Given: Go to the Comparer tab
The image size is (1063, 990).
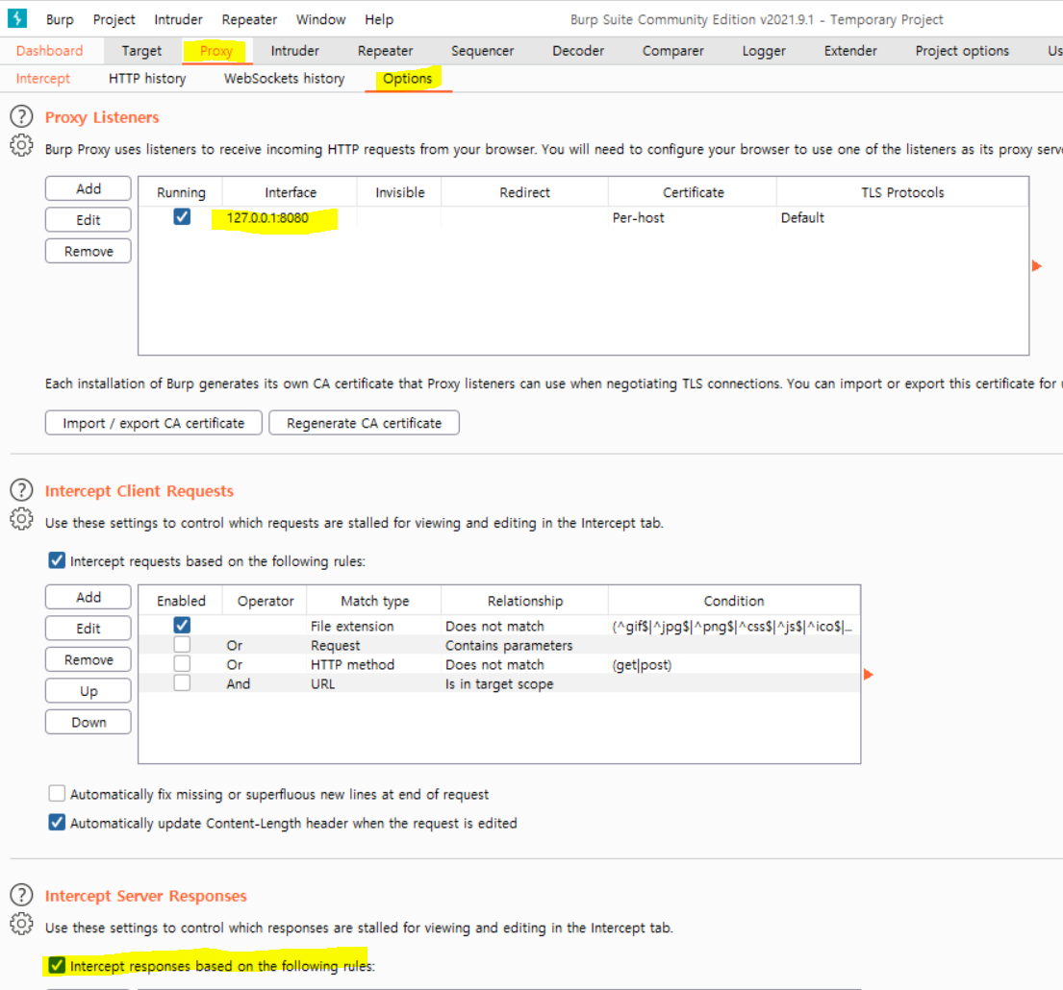Looking at the screenshot, I should [x=673, y=51].
